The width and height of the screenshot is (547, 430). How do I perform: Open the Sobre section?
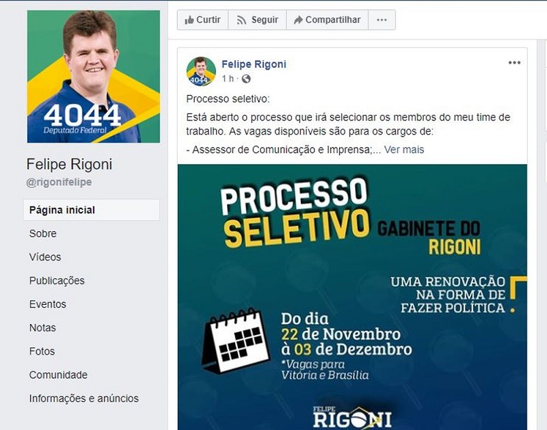coord(43,233)
